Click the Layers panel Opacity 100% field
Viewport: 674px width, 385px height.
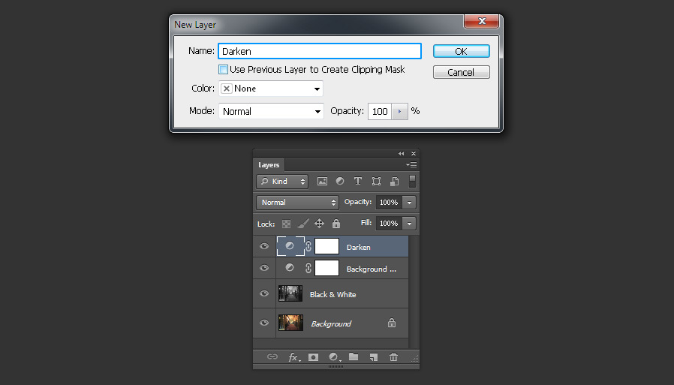pyautogui.click(x=389, y=203)
